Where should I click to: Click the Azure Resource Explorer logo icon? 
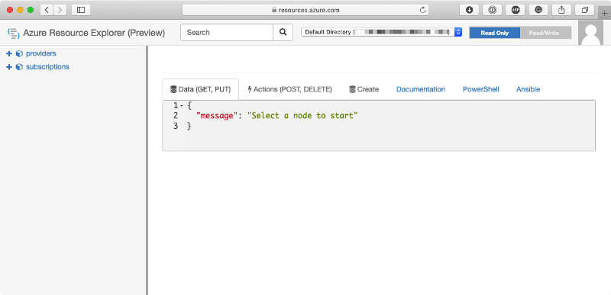click(14, 33)
